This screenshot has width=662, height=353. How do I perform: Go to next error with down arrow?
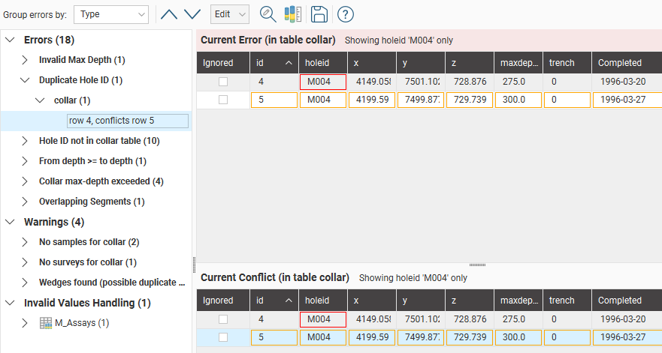(192, 14)
